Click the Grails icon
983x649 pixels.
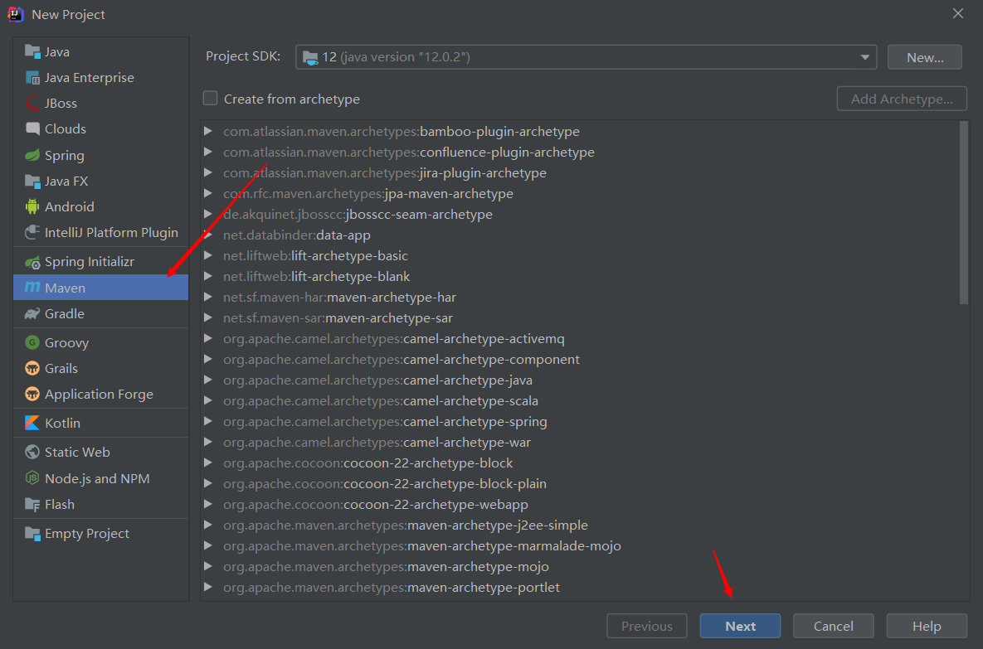[32, 368]
